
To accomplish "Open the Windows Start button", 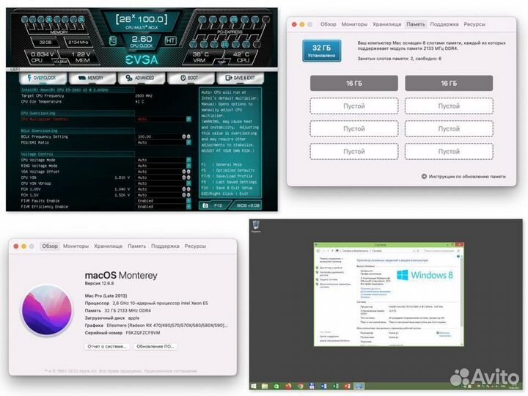I will (x=254, y=386).
